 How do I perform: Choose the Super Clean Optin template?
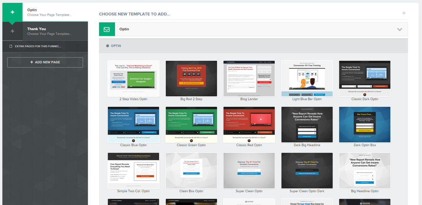(x=249, y=171)
